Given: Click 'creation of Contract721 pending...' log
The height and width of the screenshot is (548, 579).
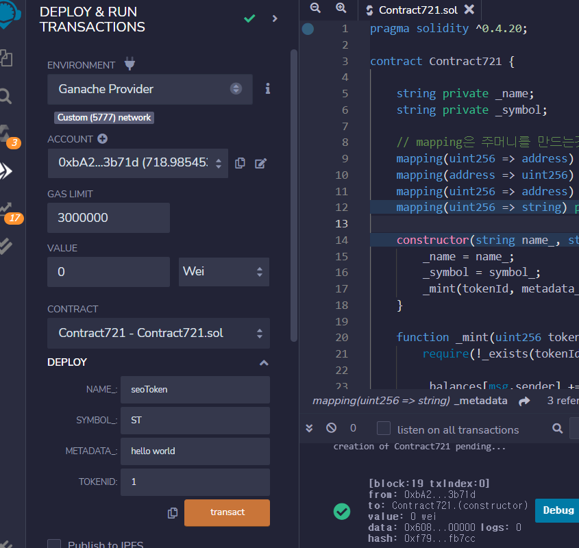Looking at the screenshot, I should point(419,447).
